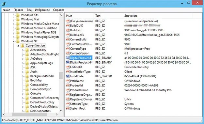Open the Справка menu
This screenshot has width=204, height=124.
(58, 10)
